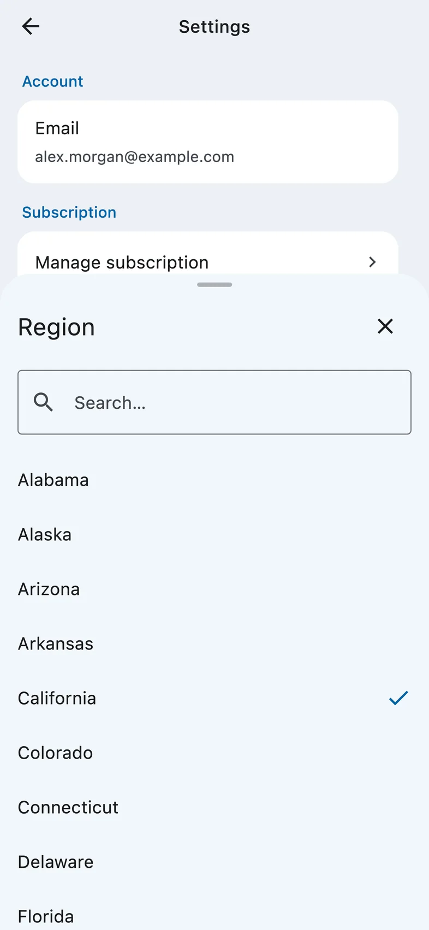Select Florida as region
This screenshot has width=429, height=930.
point(214,913)
